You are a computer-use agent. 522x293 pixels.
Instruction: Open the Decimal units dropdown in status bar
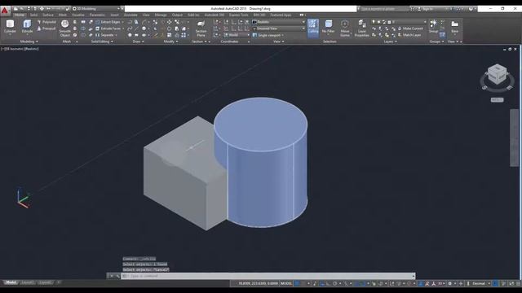(480, 283)
